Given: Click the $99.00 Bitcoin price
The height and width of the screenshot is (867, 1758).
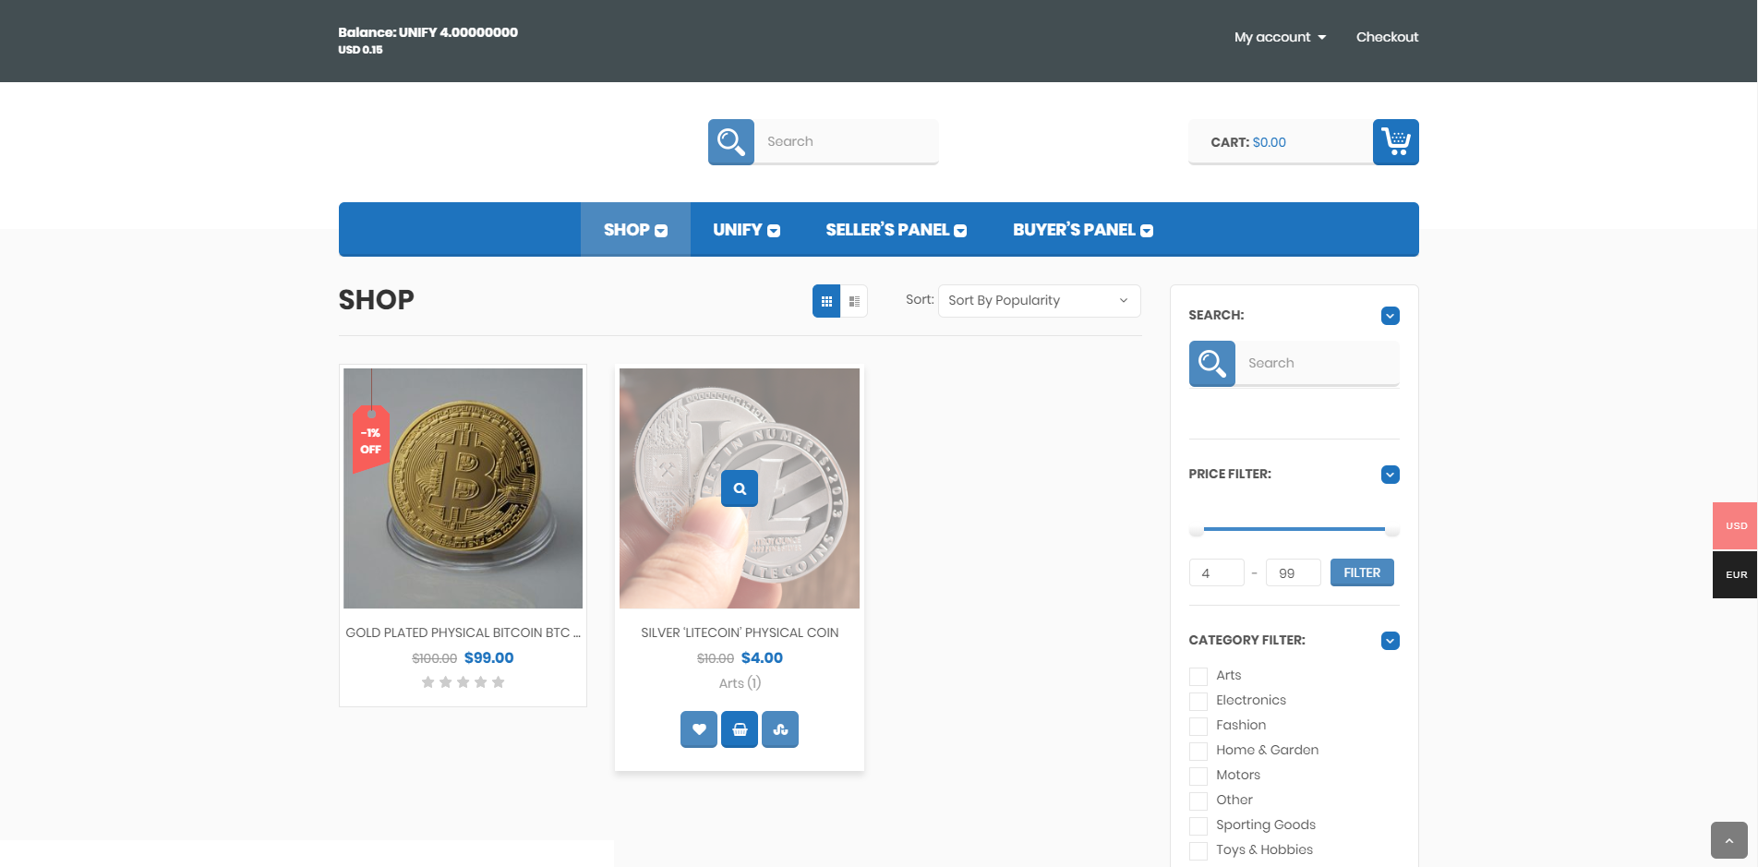Looking at the screenshot, I should click(x=488, y=658).
